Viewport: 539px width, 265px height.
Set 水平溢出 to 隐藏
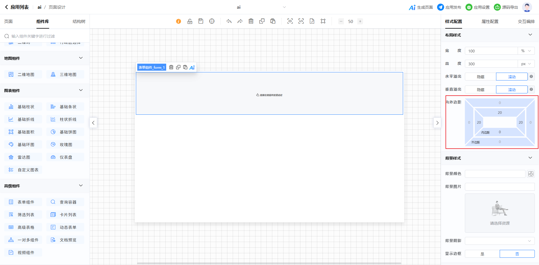pyautogui.click(x=480, y=77)
